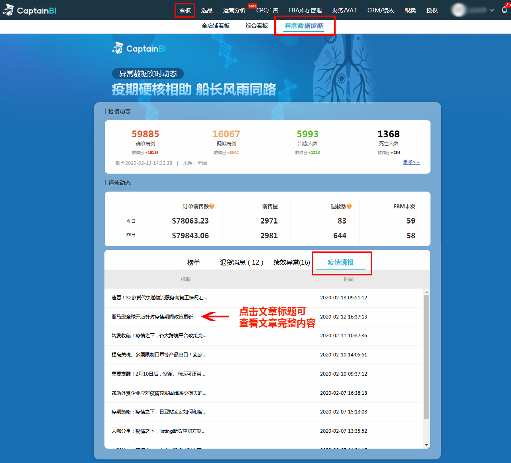The height and width of the screenshot is (463, 511).
Task: Click today's FBM未发 value 59
Action: [x=411, y=221]
